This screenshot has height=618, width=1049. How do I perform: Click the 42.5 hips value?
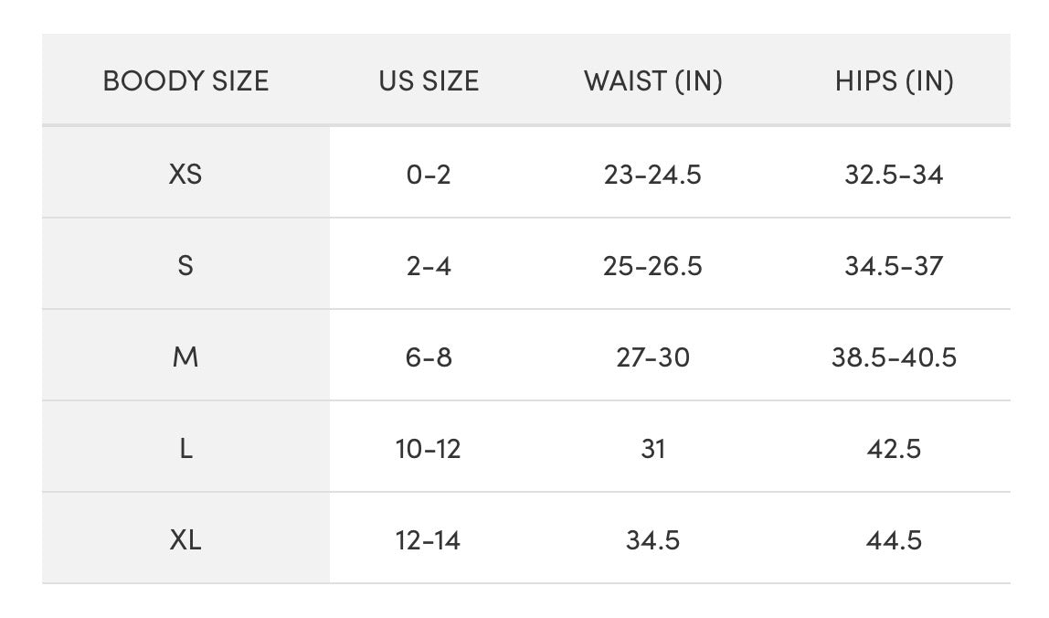tap(894, 449)
